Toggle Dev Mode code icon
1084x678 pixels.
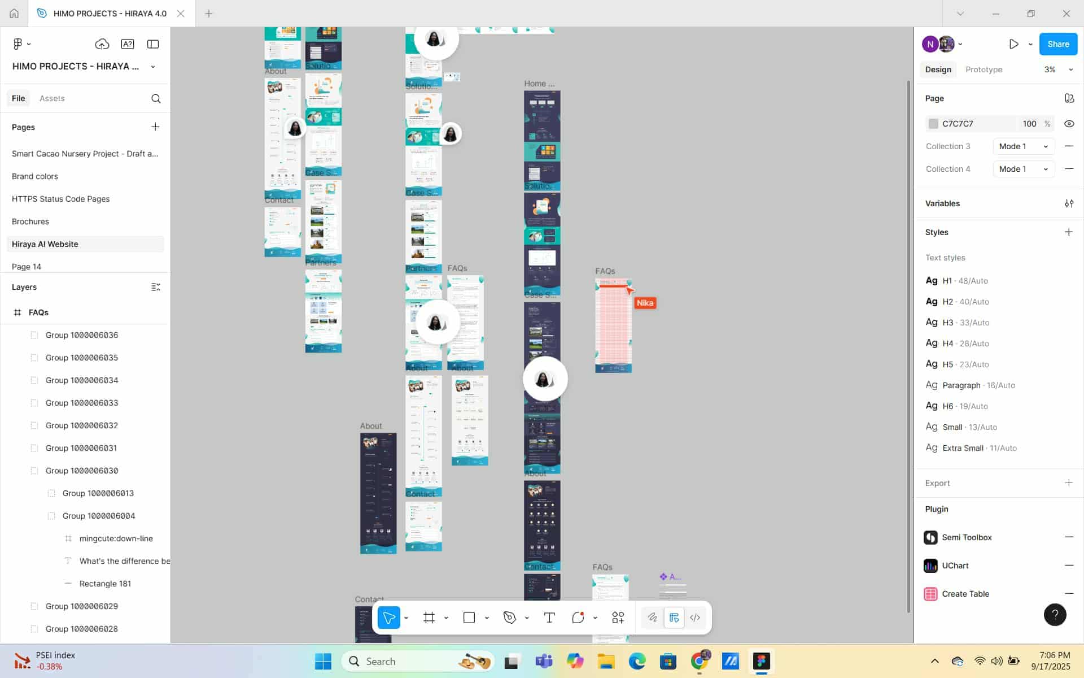tap(695, 618)
